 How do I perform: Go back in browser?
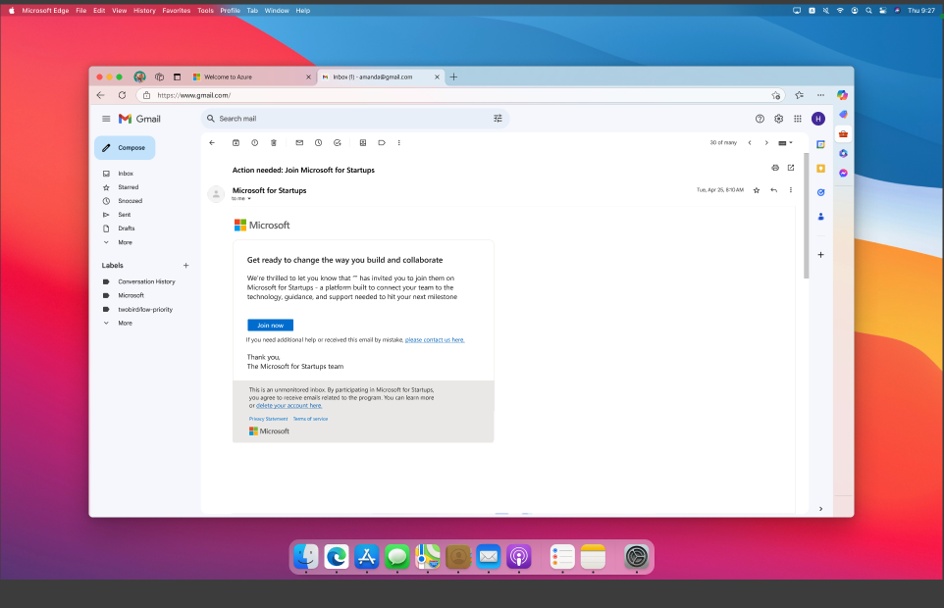(x=100, y=95)
